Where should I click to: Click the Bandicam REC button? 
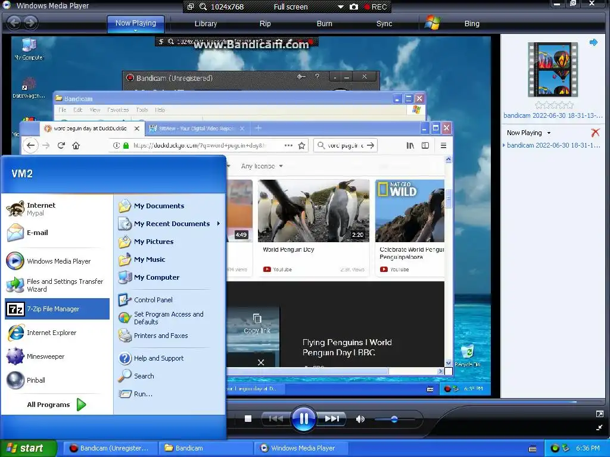pyautogui.click(x=375, y=7)
